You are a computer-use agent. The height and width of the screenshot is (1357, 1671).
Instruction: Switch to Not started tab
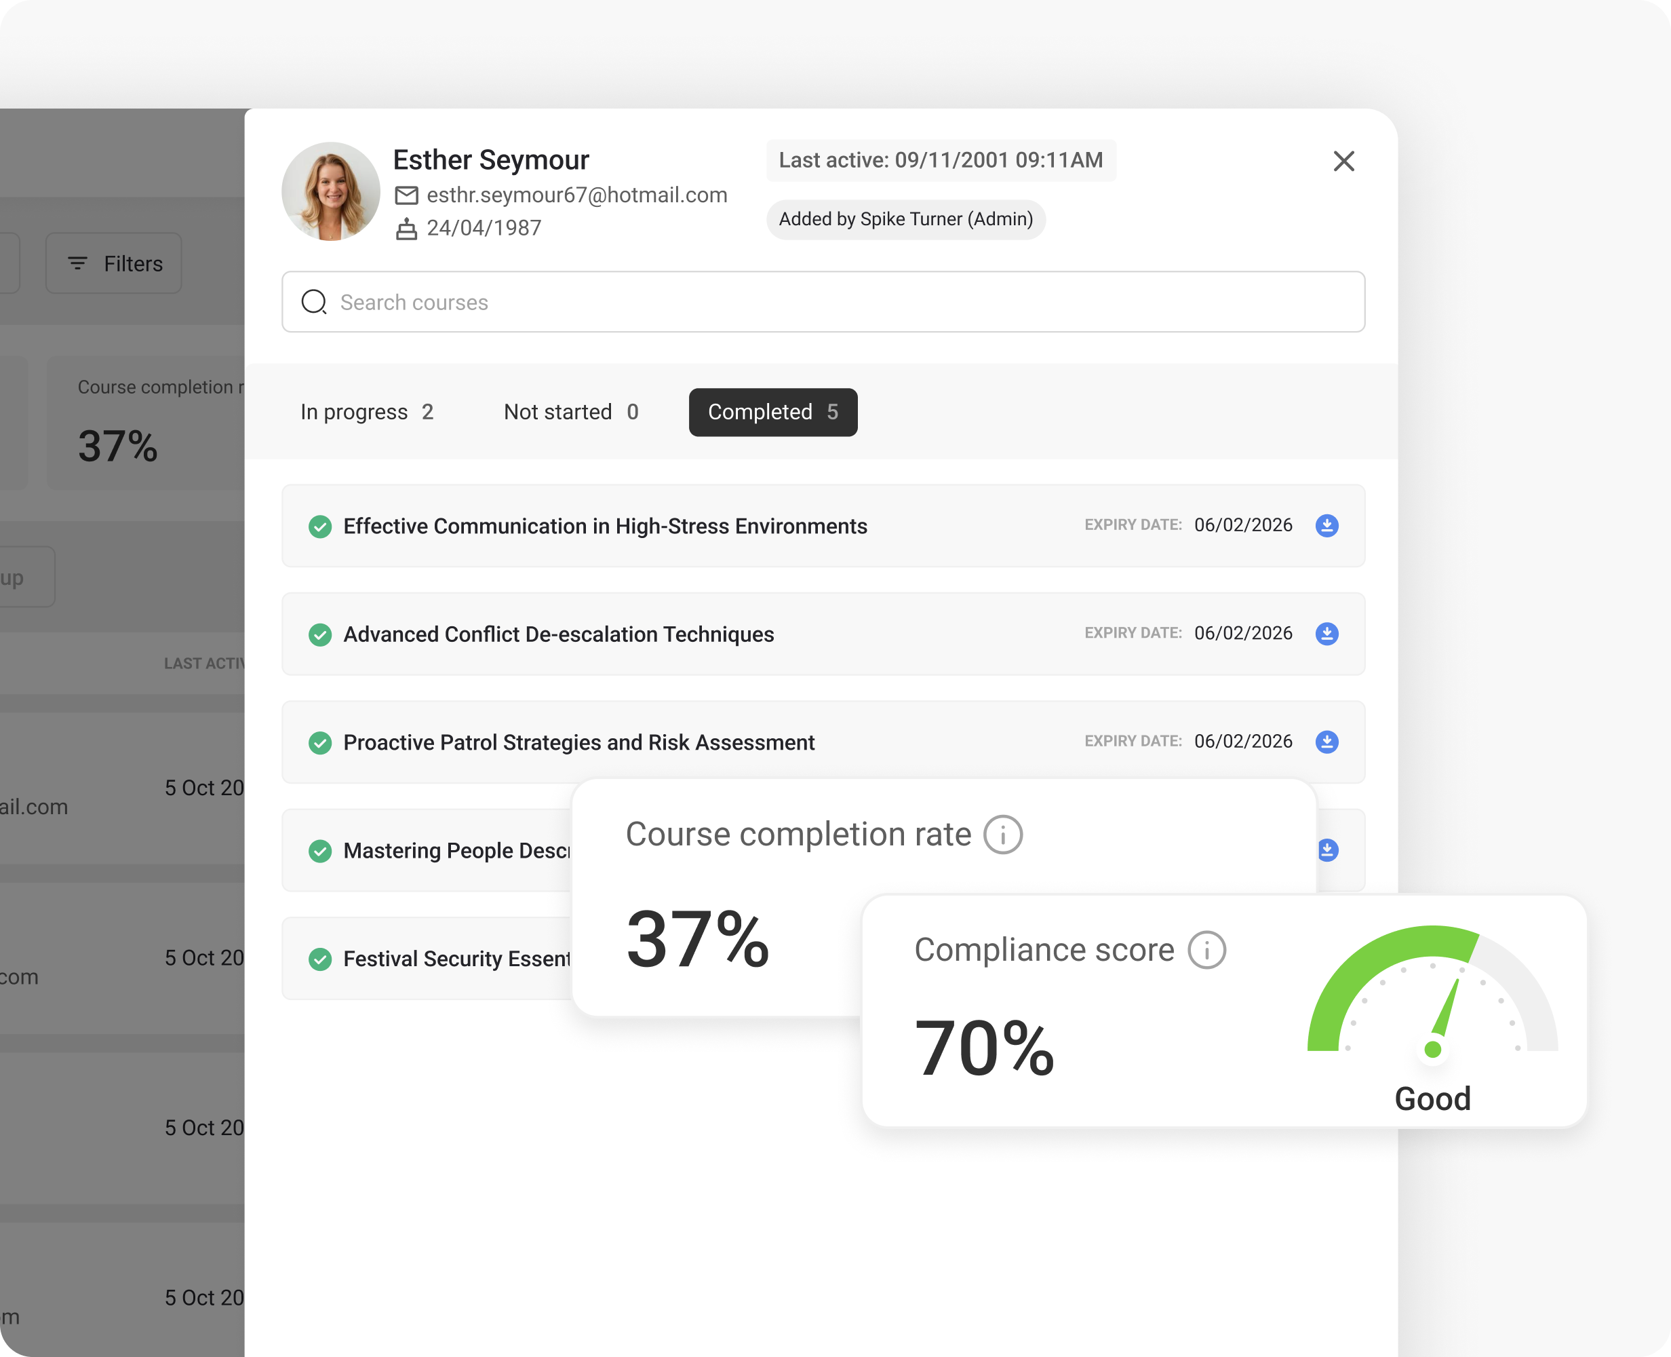(570, 412)
